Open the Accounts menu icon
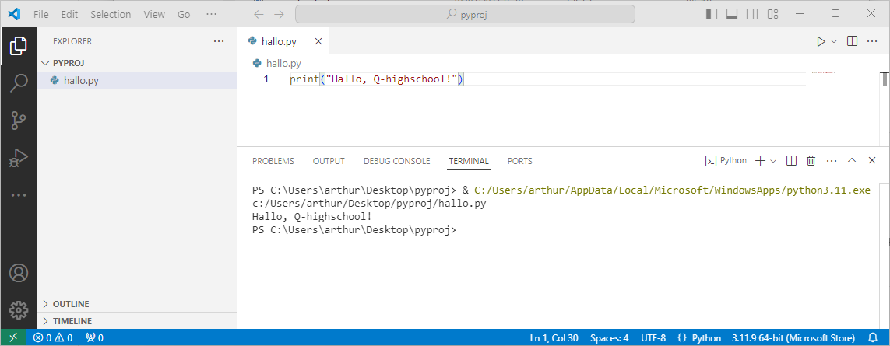 click(x=19, y=273)
